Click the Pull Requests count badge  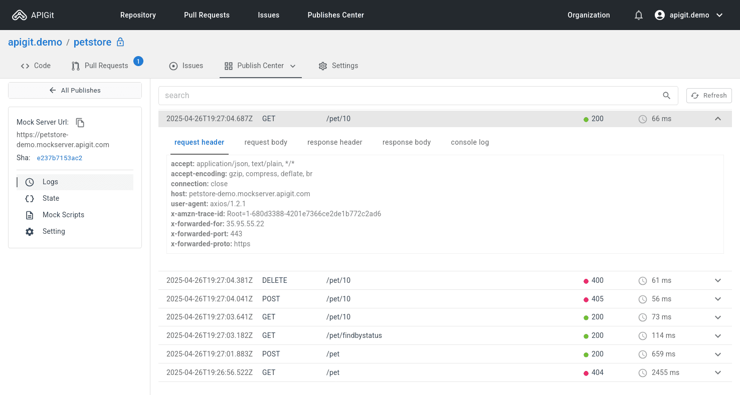tap(138, 61)
